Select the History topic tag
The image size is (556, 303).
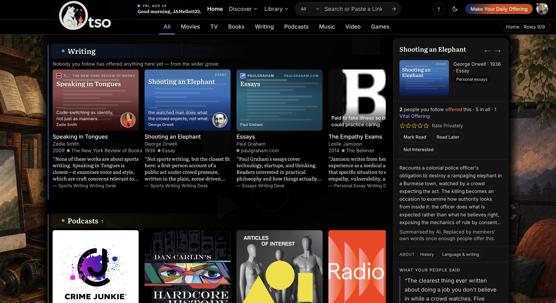click(x=427, y=254)
